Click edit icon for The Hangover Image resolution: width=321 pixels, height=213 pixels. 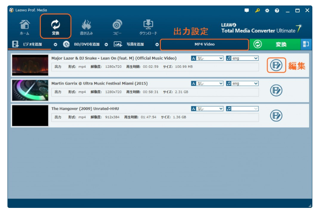276,115
